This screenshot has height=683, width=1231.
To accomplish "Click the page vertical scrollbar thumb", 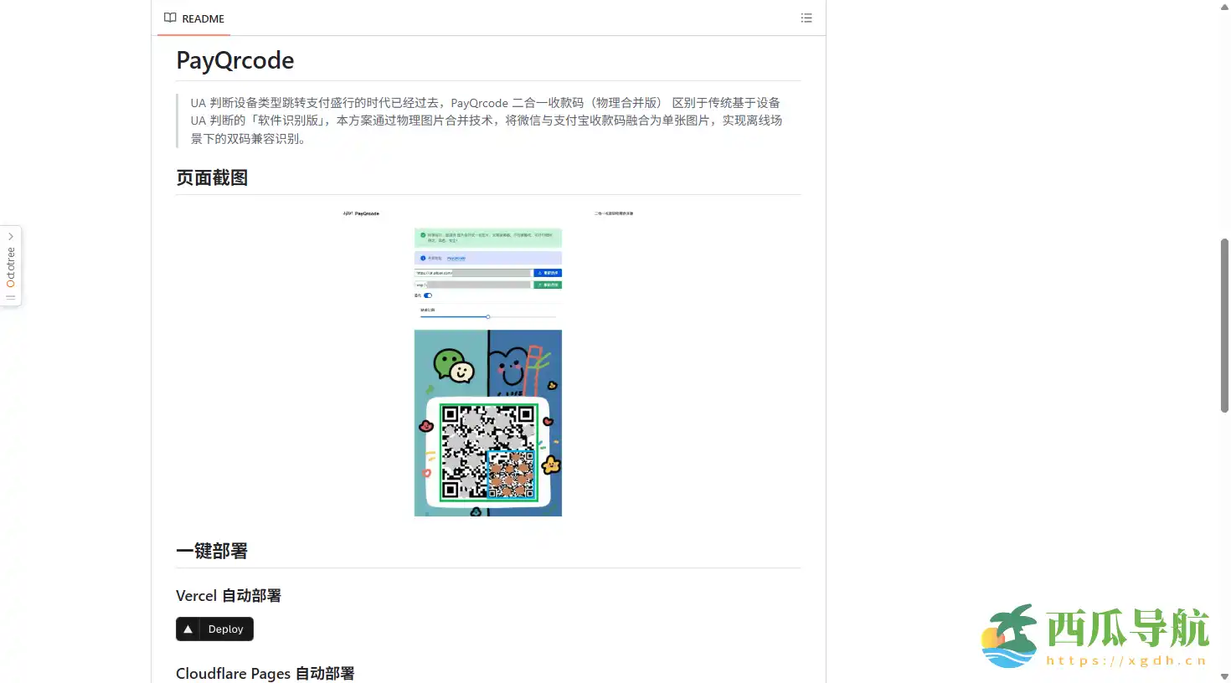I will coord(1224,325).
